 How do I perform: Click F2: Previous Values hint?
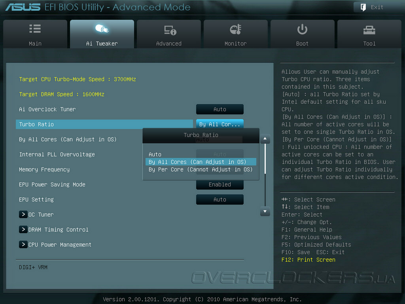click(x=312, y=237)
